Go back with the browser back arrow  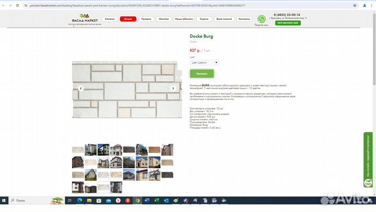click(x=3, y=5)
